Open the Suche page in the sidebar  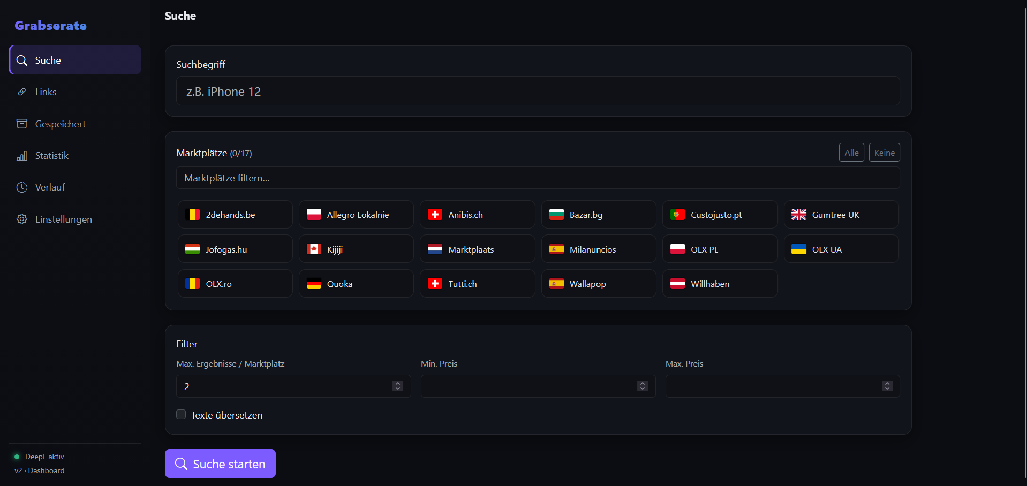point(75,60)
